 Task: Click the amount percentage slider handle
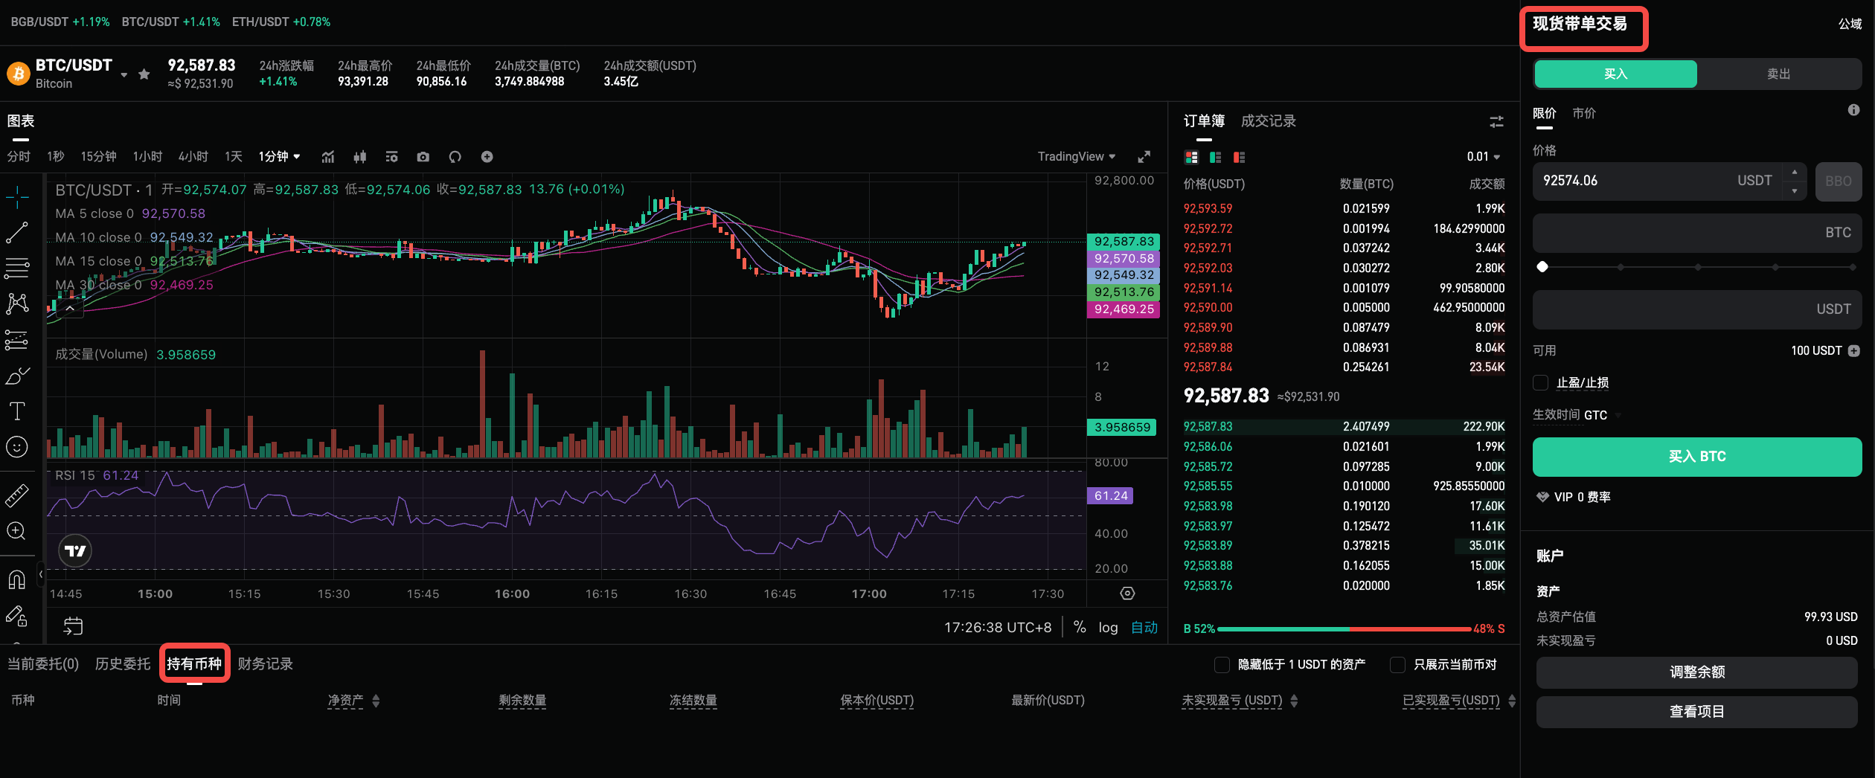pyautogui.click(x=1543, y=266)
